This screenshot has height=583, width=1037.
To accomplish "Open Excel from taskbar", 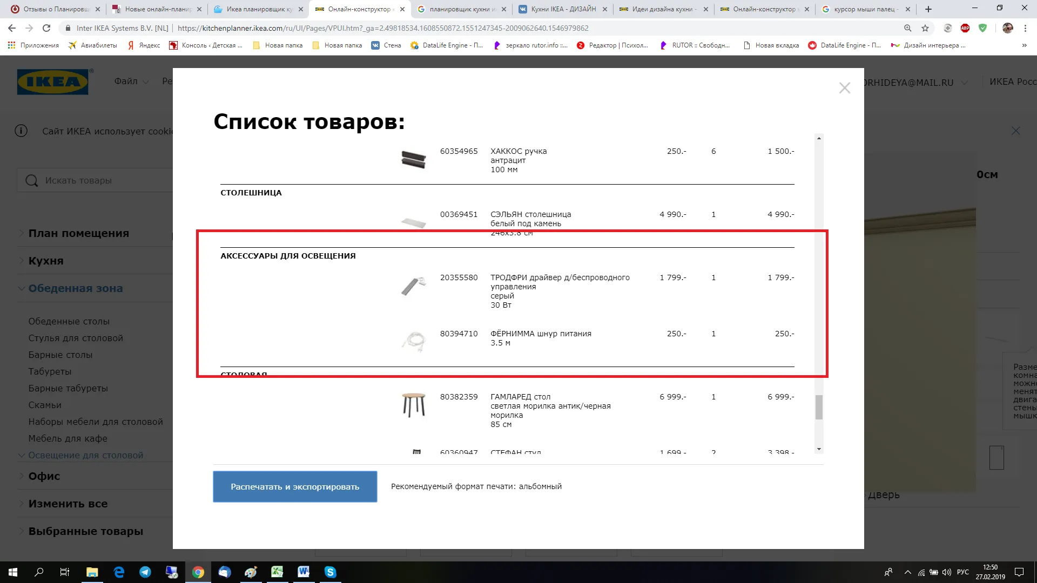I will coord(277,572).
